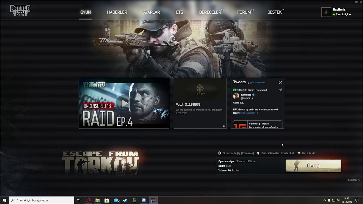Click the bug report icon

(299, 153)
